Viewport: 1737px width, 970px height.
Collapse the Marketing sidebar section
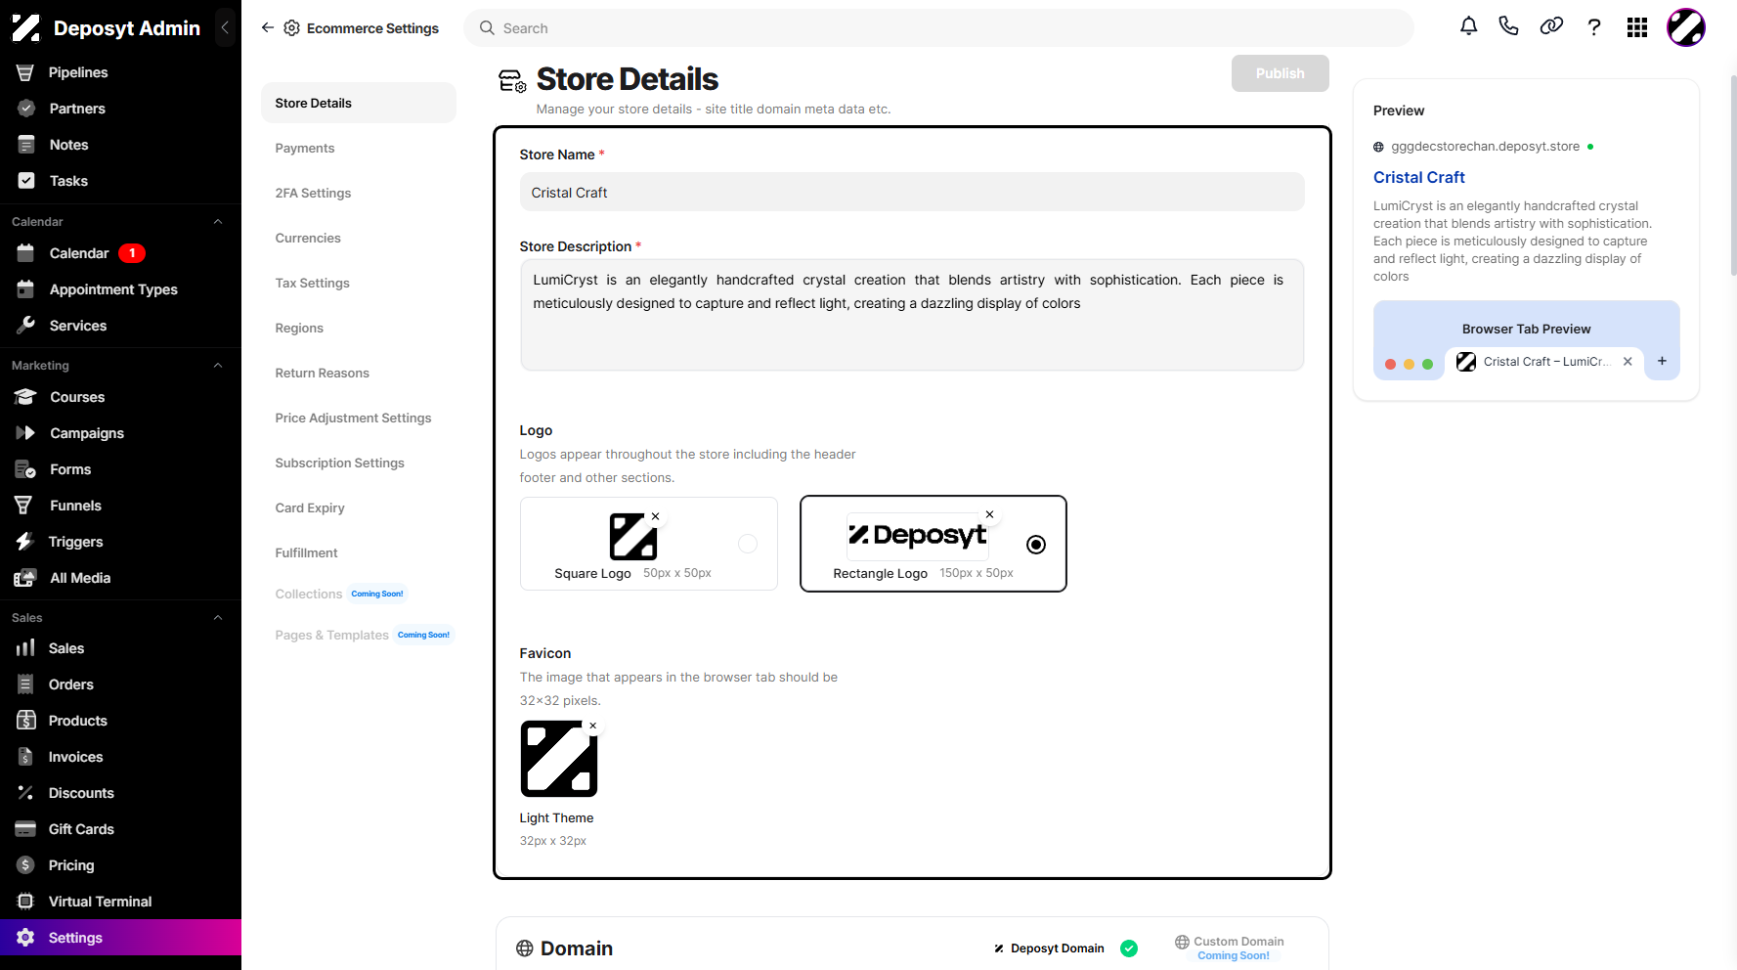(218, 366)
